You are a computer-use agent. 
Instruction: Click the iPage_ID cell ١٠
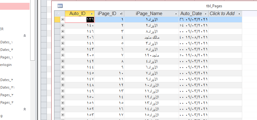click(109, 73)
